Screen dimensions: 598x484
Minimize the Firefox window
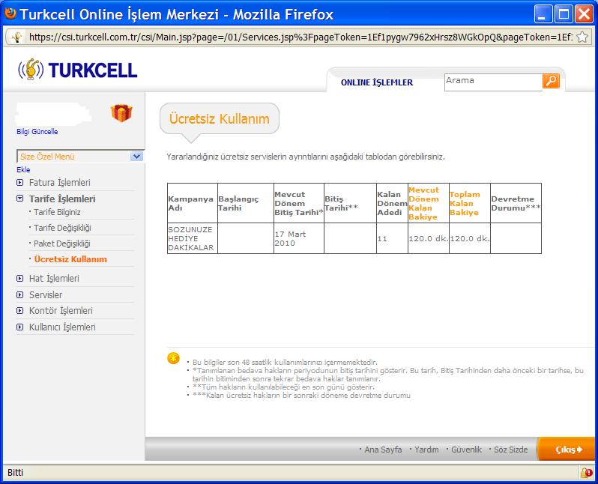[543, 14]
